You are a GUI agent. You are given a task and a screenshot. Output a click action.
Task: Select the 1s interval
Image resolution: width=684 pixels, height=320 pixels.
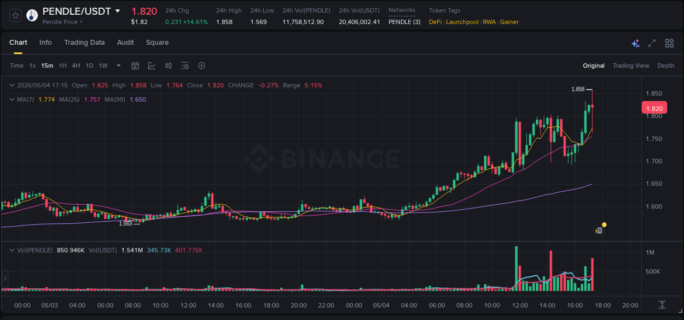click(32, 66)
